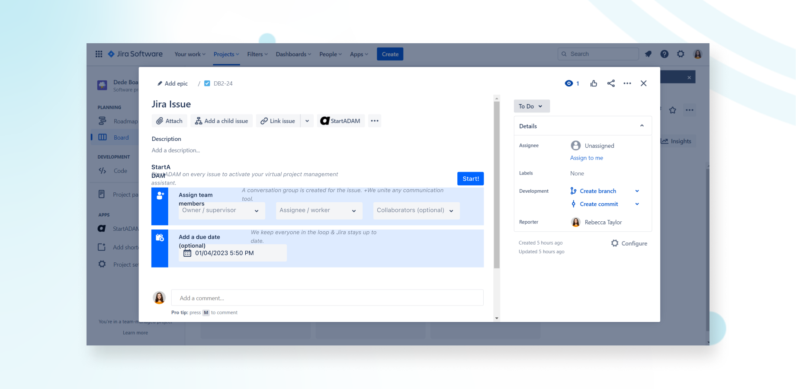Open the settings gear in top bar

(681, 54)
